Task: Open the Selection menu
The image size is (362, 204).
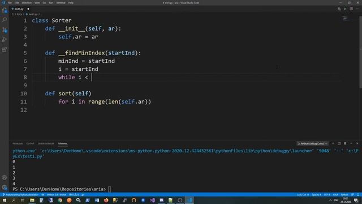Action: click(27, 3)
